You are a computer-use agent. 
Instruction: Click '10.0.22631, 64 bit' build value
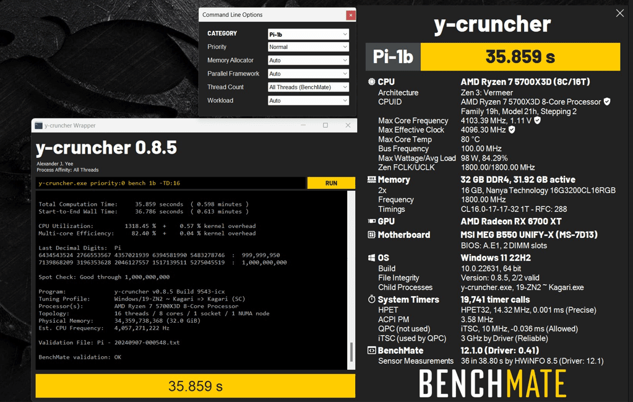click(x=491, y=268)
